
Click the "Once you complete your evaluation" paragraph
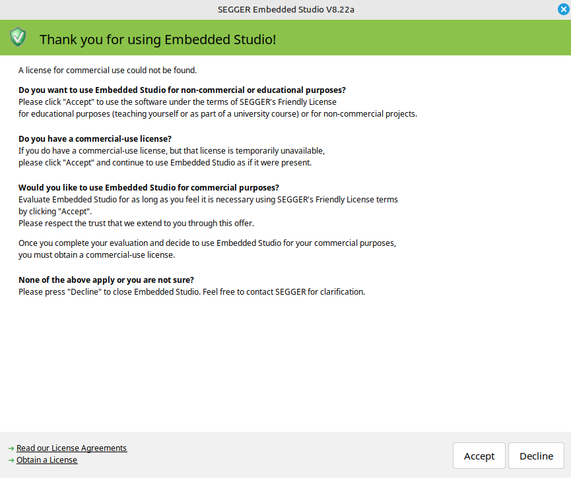[x=207, y=243]
